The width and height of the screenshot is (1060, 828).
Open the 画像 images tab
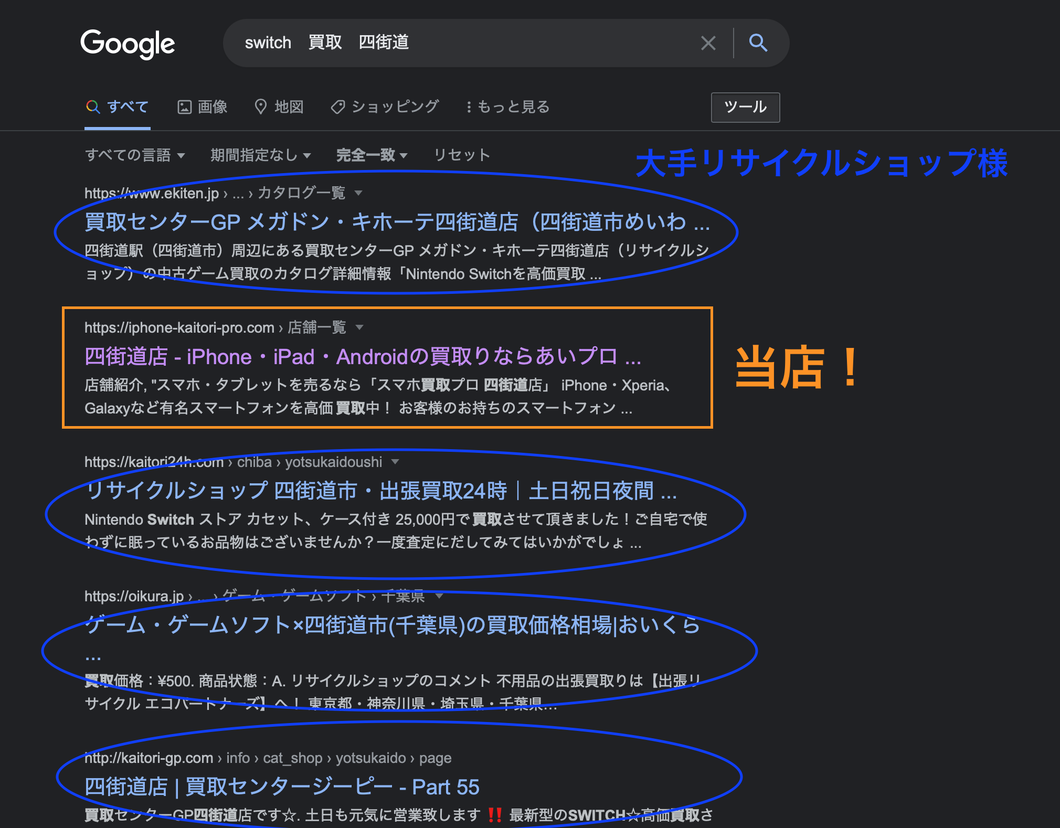pos(203,107)
